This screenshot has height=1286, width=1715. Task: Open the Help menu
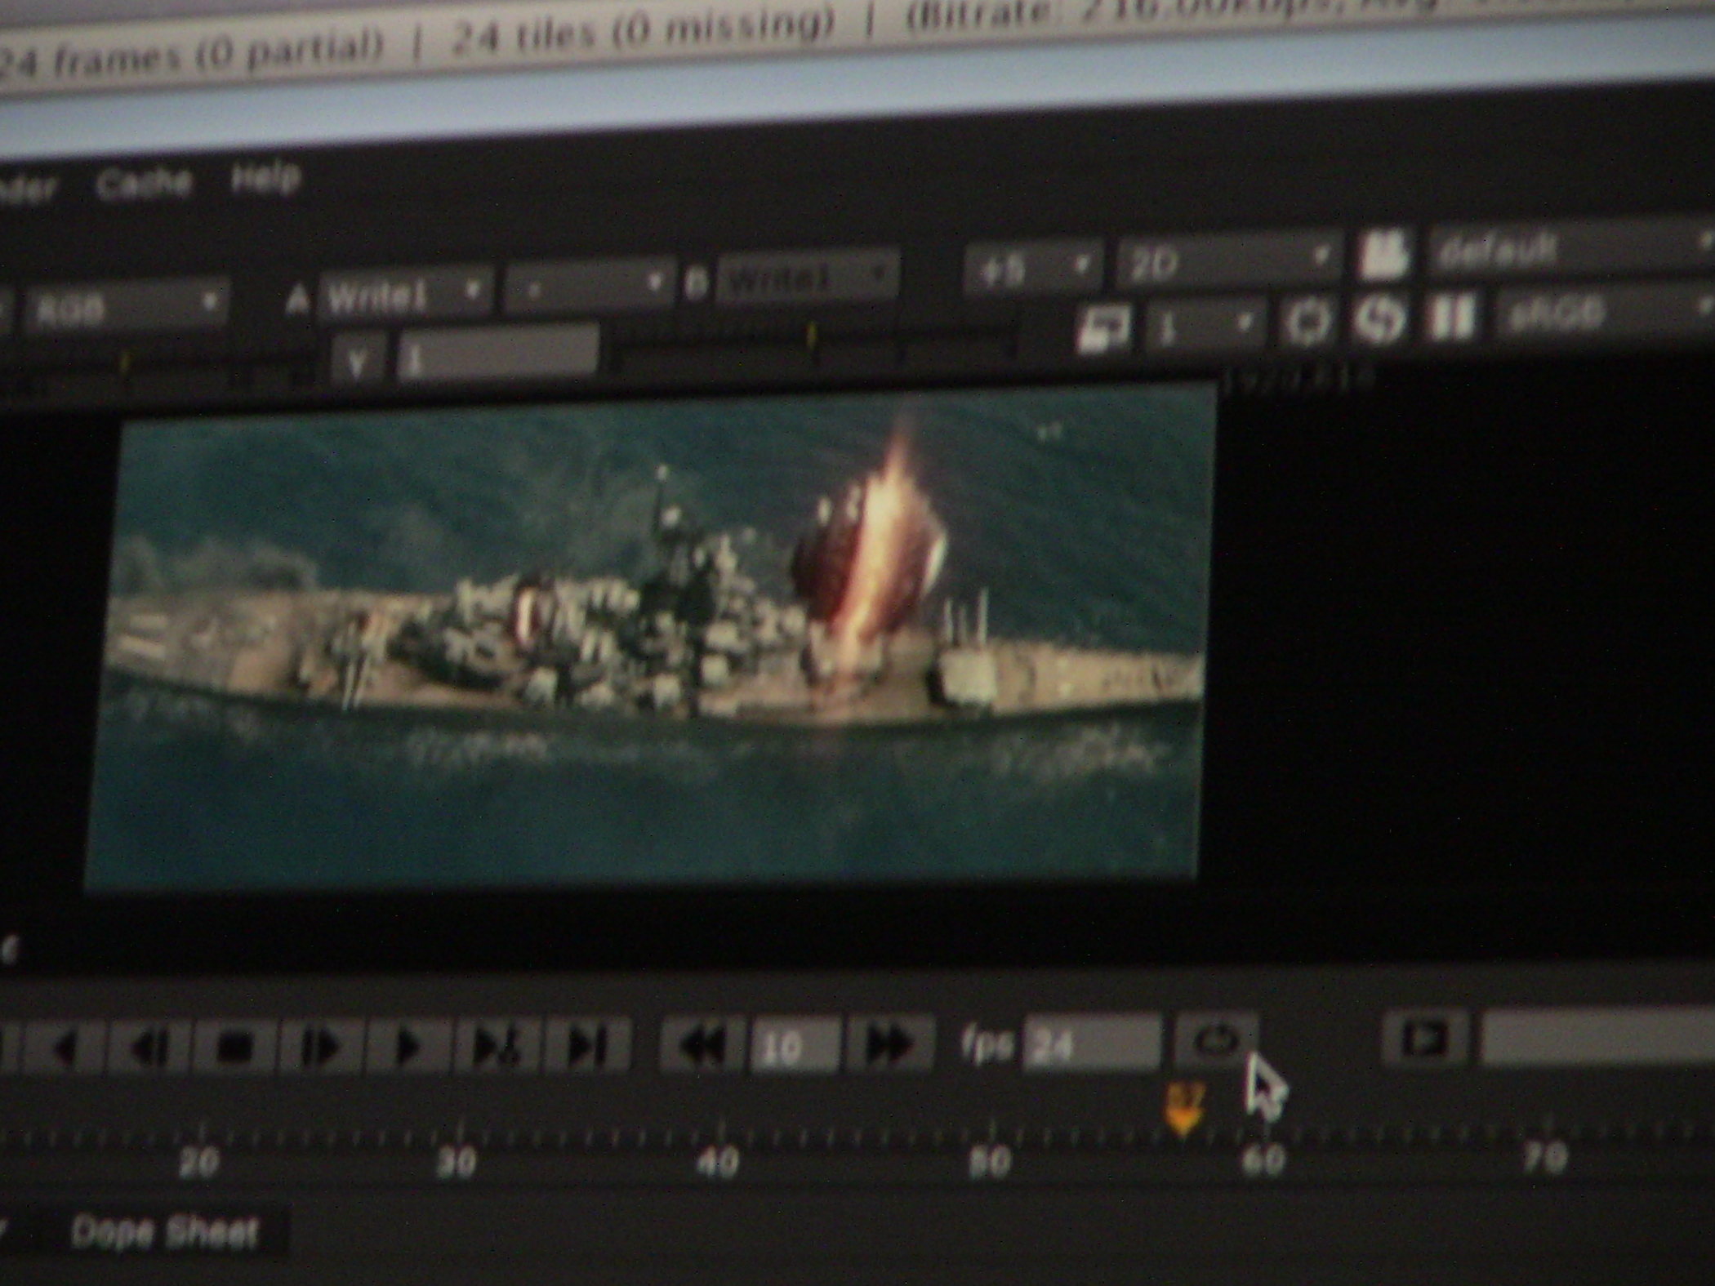(265, 177)
